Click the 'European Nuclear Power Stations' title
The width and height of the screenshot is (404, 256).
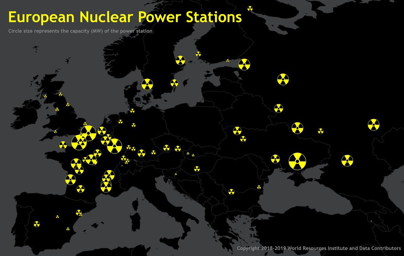[125, 18]
